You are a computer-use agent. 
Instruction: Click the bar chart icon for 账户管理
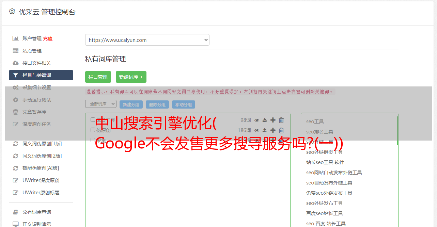coord(16,38)
